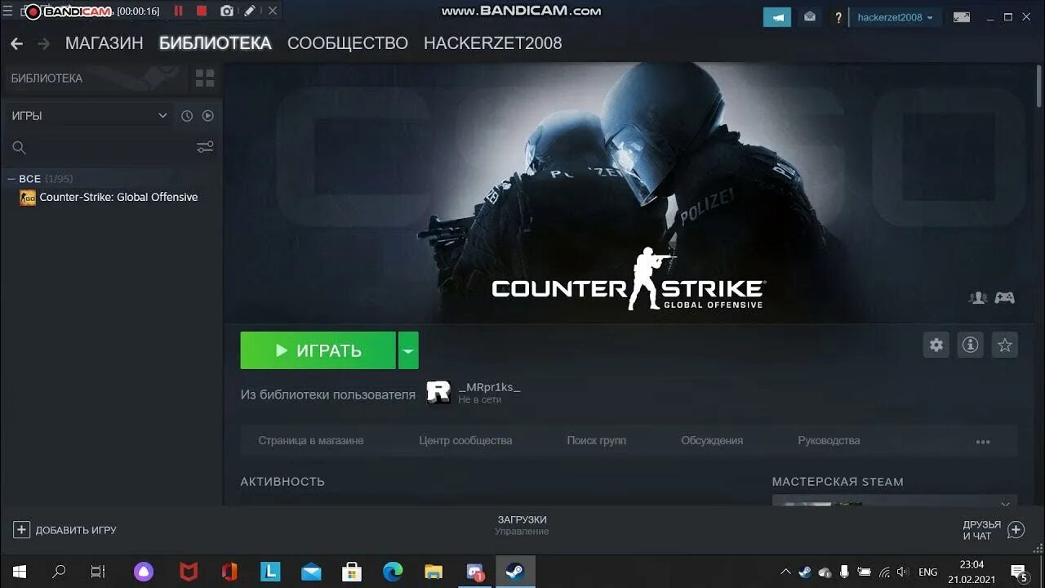Open Steam announcements megaphone icon
The width and height of the screenshot is (1045, 588).
tap(777, 17)
